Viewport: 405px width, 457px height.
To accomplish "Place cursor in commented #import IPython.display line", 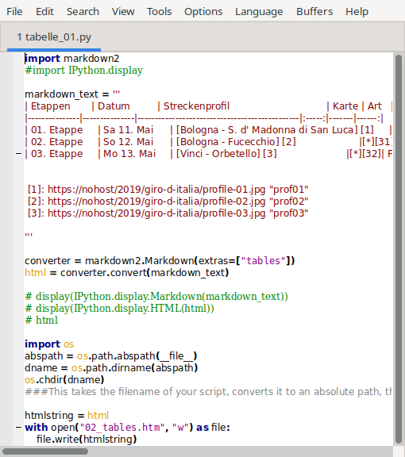I will point(83,71).
